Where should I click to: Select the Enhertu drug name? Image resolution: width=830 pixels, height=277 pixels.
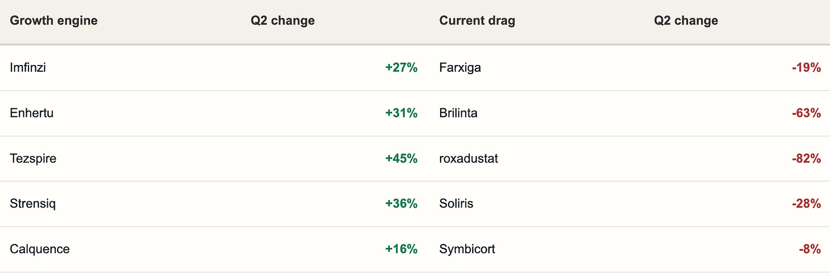click(32, 113)
